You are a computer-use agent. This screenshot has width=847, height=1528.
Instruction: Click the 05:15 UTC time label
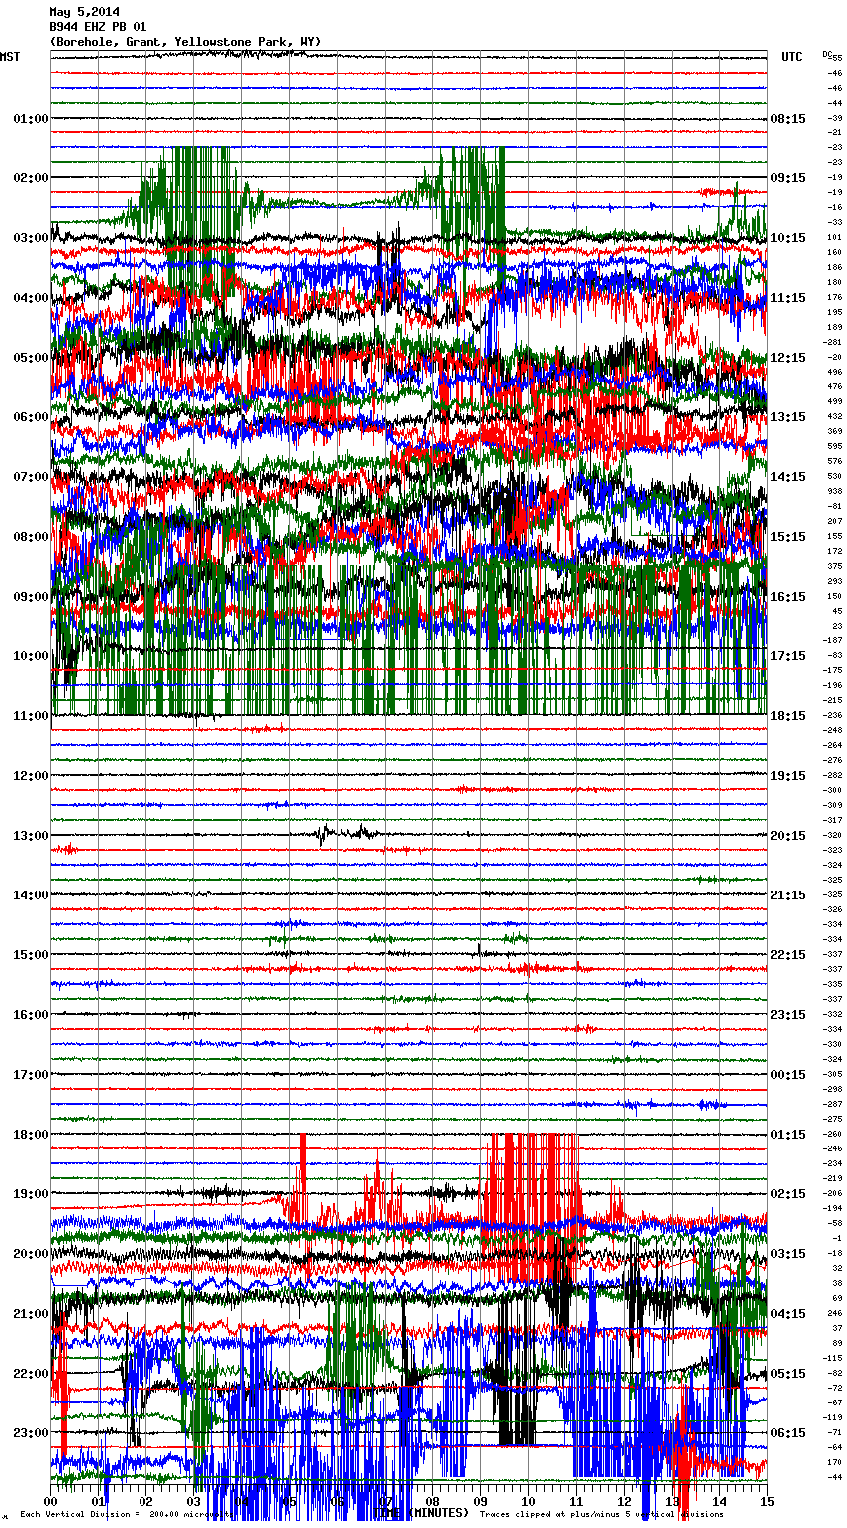pyautogui.click(x=788, y=1373)
